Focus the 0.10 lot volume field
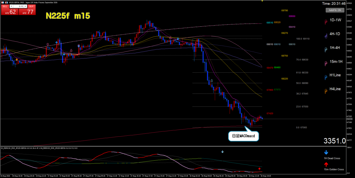Image resolution: width=355 pixels, height=178 pixels. (x=18, y=6)
